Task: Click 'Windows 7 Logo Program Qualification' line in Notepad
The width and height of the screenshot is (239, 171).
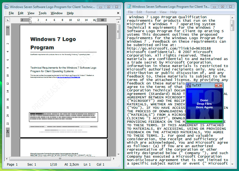Action: (168, 17)
